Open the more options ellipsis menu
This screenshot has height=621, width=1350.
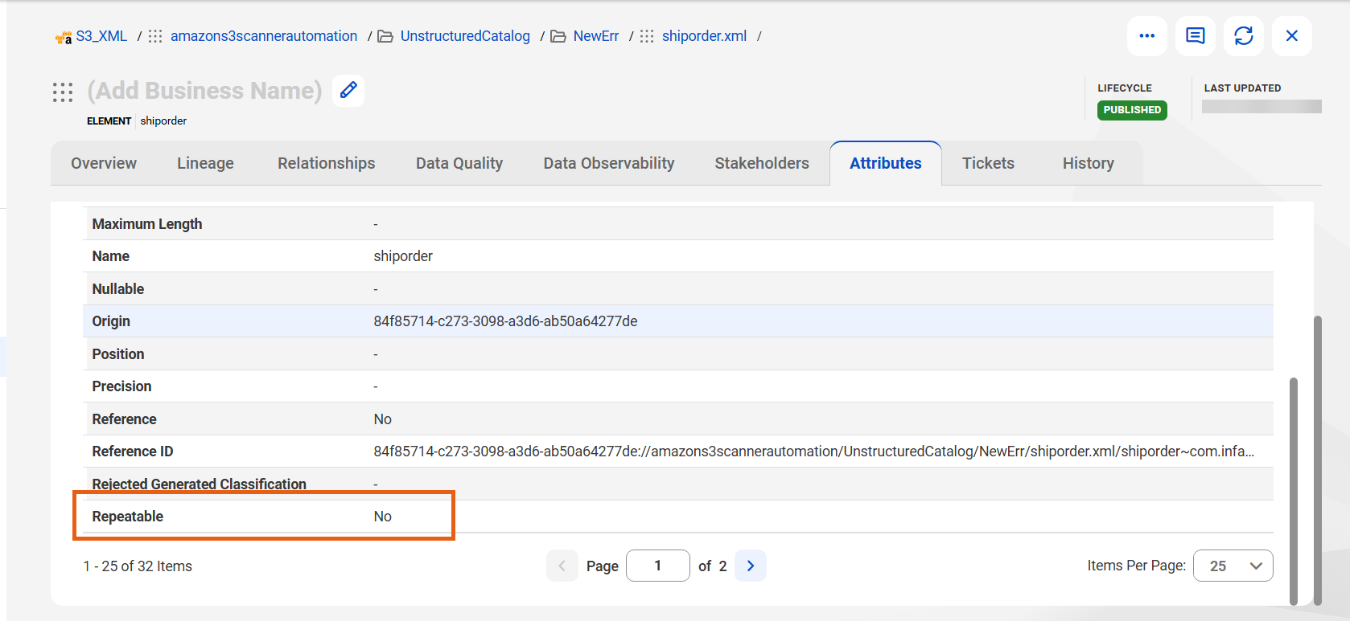click(x=1146, y=36)
